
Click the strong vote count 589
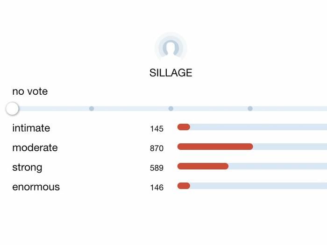coord(156,168)
